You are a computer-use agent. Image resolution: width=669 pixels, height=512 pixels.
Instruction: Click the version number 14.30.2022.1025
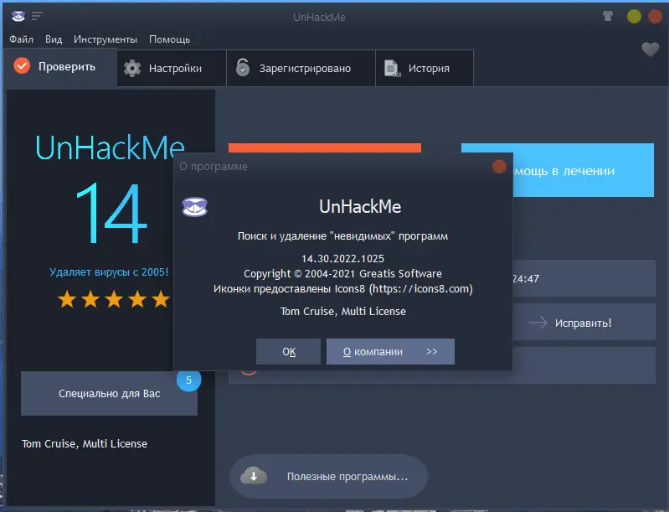pyautogui.click(x=342, y=259)
